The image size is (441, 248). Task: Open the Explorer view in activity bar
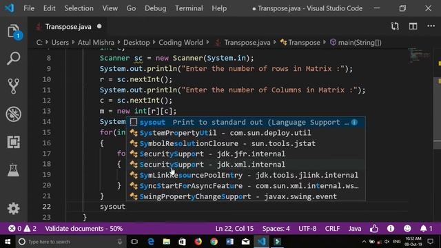[x=14, y=32]
